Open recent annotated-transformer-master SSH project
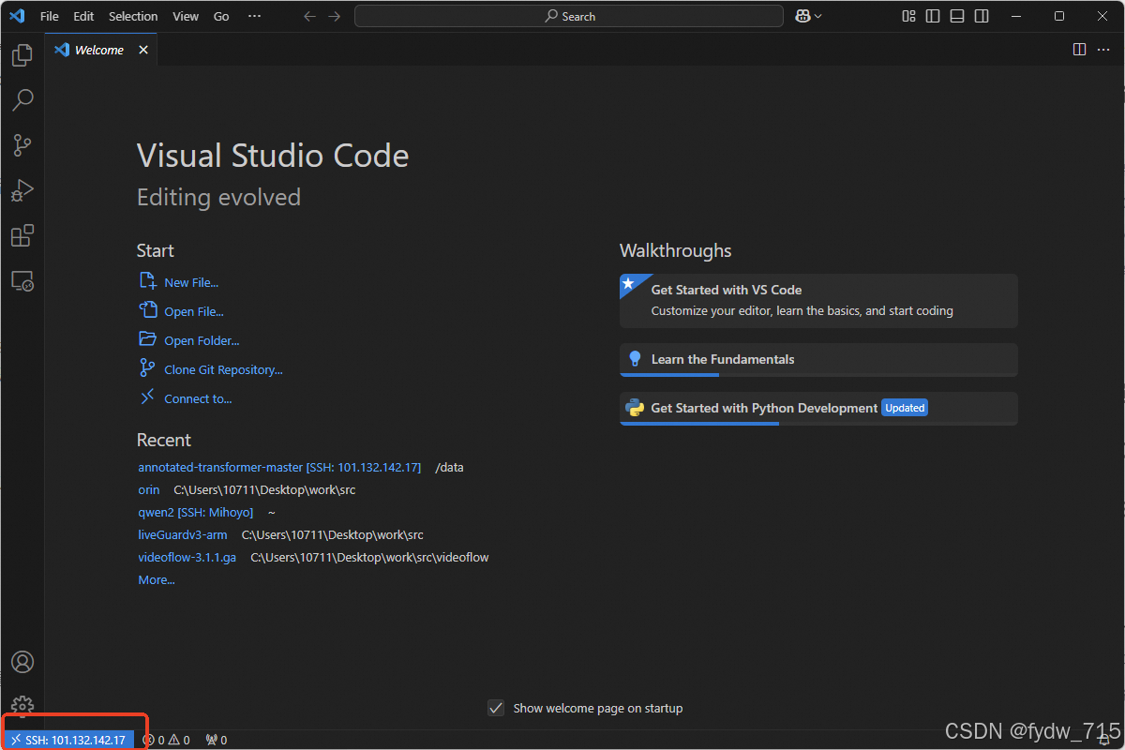The image size is (1125, 750). [279, 467]
